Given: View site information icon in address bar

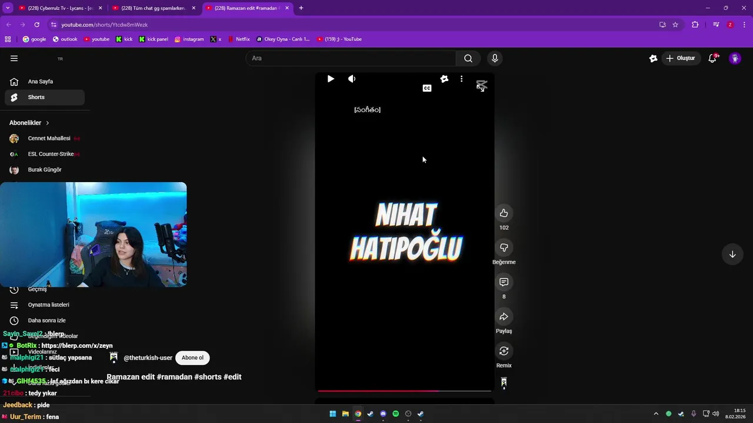Looking at the screenshot, I should 54,25.
